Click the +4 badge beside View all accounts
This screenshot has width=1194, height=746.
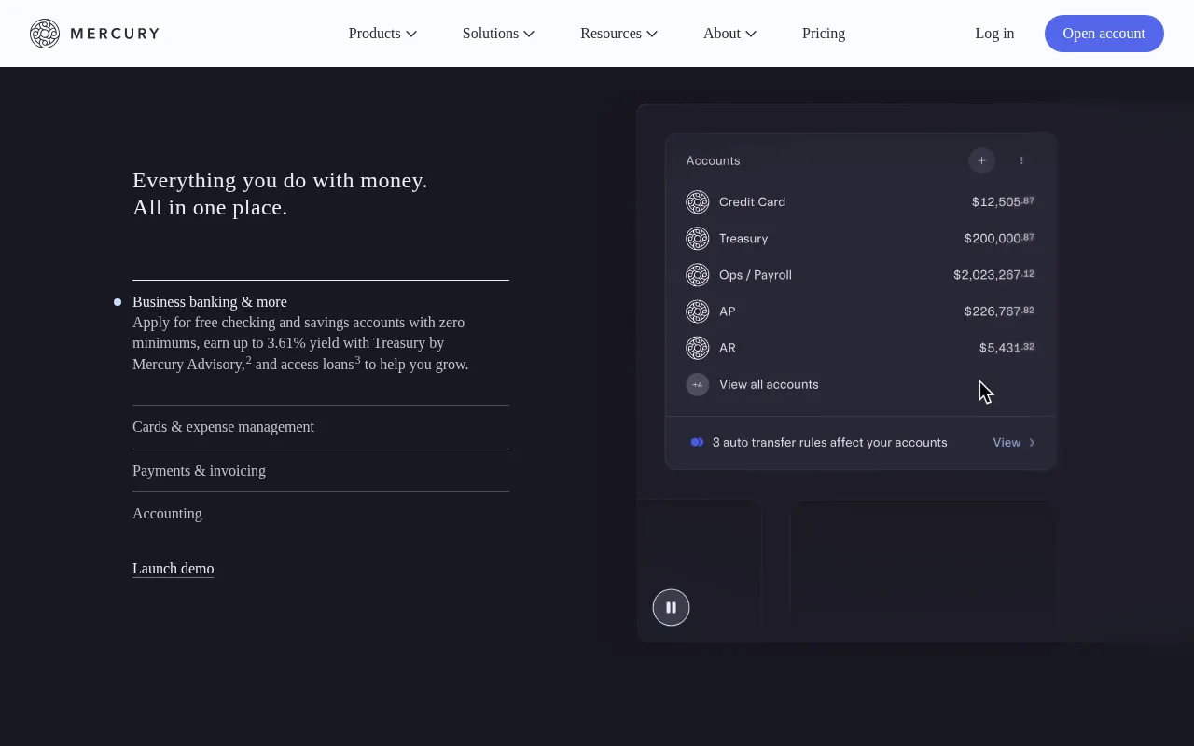pos(698,384)
